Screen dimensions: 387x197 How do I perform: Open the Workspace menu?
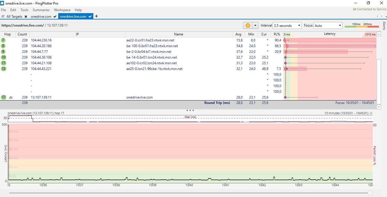(x=62, y=10)
